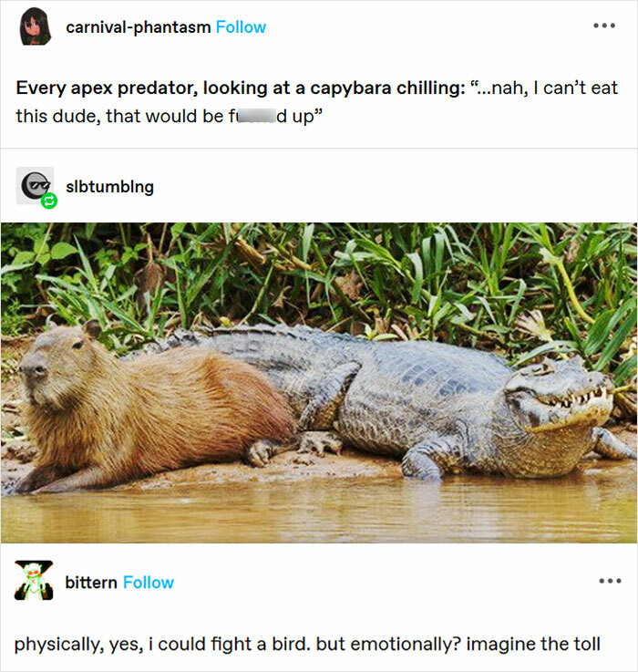This screenshot has height=672, width=638.
Task: Visit the bittern username link
Action: pyautogui.click(x=91, y=583)
